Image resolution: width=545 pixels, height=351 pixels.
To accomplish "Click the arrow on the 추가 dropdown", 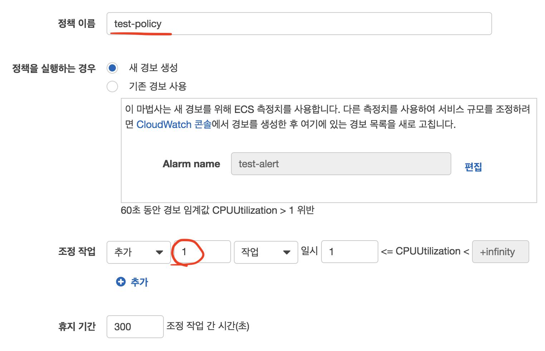I will (x=159, y=252).
